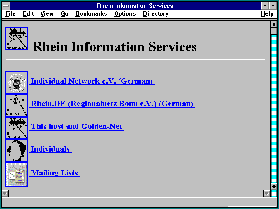The height and width of the screenshot is (209, 279).
Task: Click the Rhein.DE logo beside the page heading
Action: point(17,39)
